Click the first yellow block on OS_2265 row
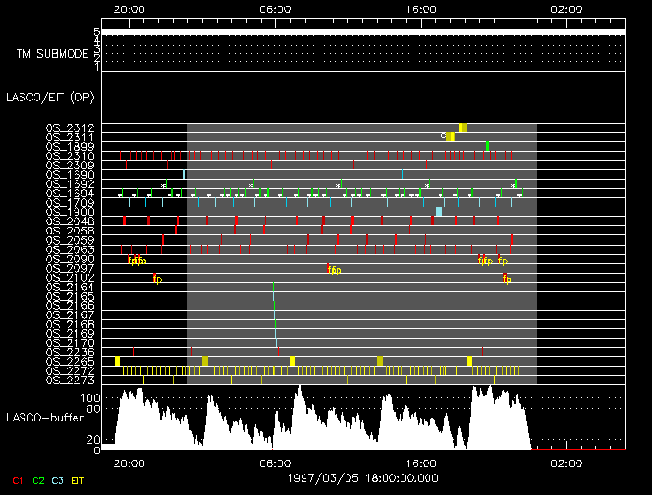The image size is (652, 495). click(x=117, y=361)
